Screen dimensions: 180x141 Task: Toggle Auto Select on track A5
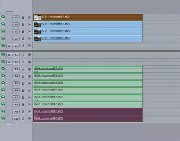(x=29, y=83)
